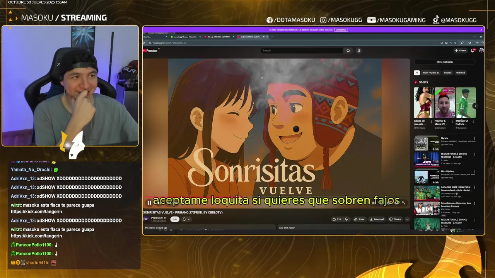This screenshot has height=278, width=495.
Task: Click the browser address bar URL
Action: coord(169,43)
